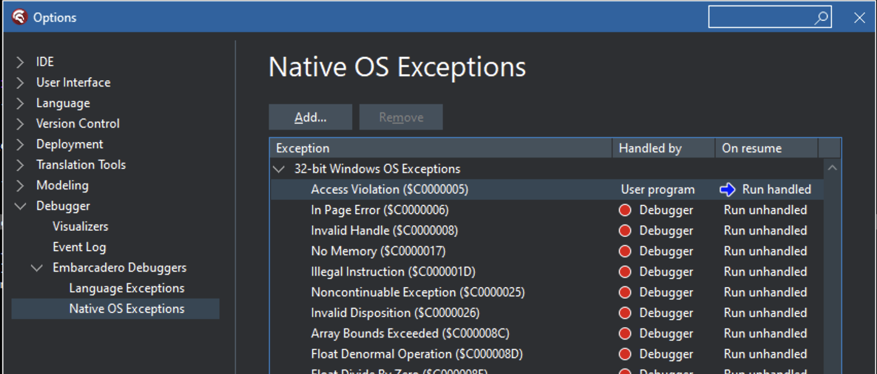Click the search magnifier icon in title bar

[821, 18]
